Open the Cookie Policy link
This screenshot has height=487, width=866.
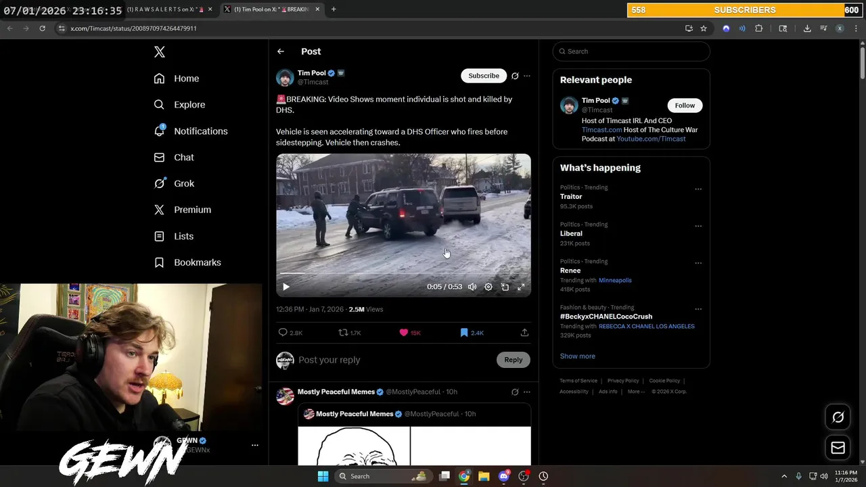coord(664,381)
